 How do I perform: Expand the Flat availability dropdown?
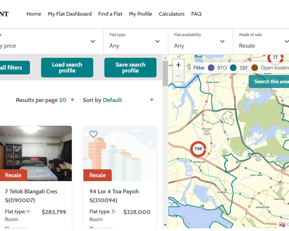tap(200, 41)
